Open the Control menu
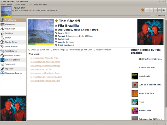167x125 pixels. tap(17, 5)
